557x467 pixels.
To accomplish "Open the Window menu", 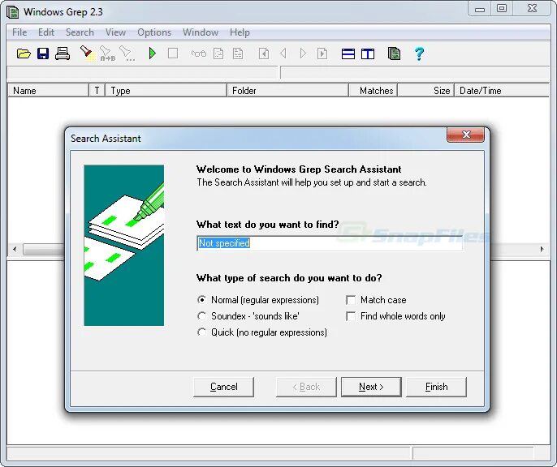I will click(x=201, y=32).
